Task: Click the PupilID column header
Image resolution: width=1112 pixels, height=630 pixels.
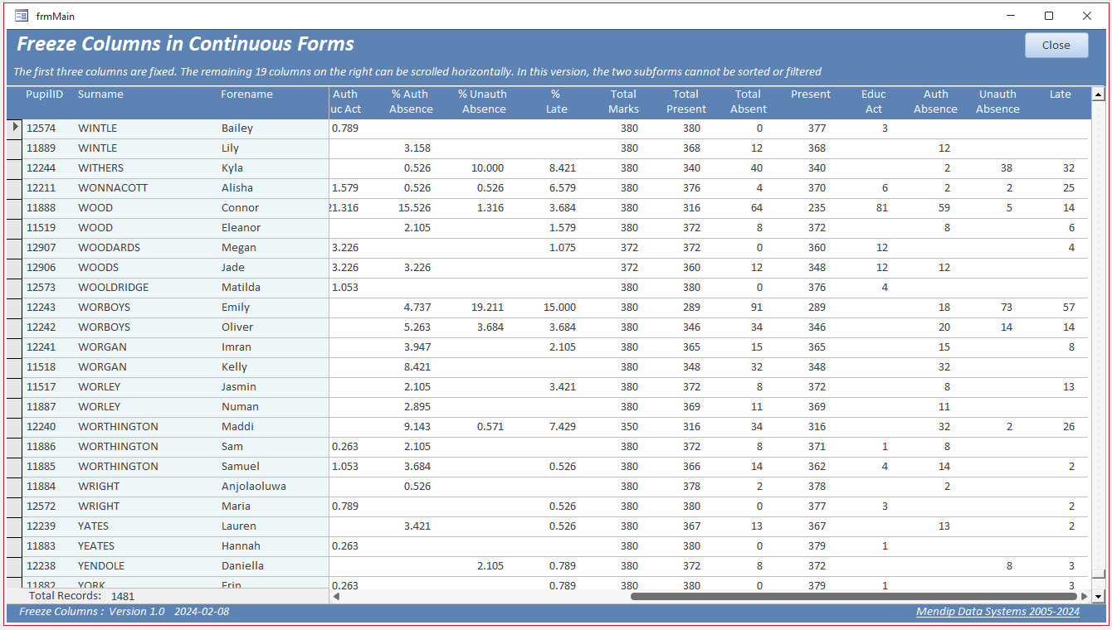Action: tap(44, 94)
